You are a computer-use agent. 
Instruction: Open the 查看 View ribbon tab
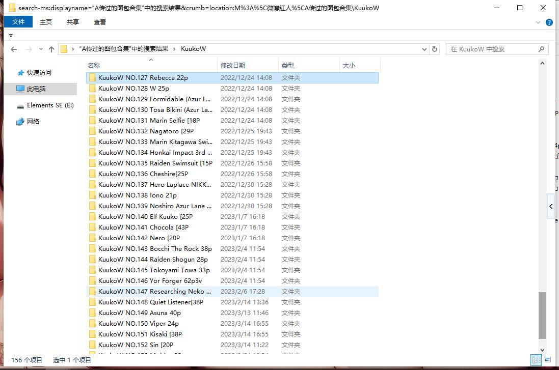click(x=100, y=22)
